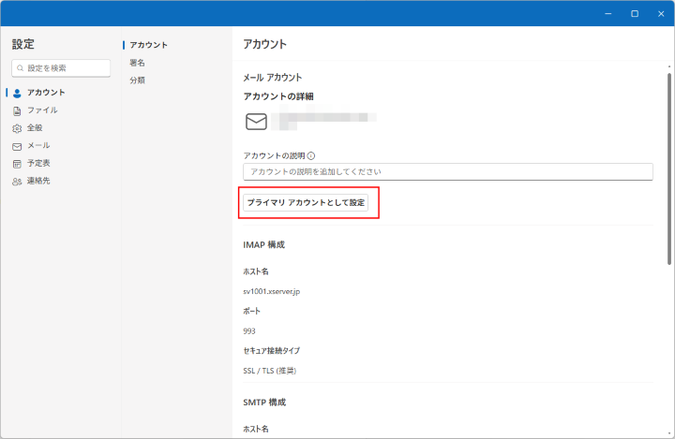Click the vertical scrollbar thumb

pyautogui.click(x=669, y=169)
